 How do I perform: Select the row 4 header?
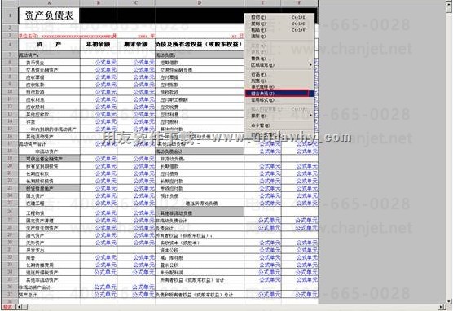[10, 45]
